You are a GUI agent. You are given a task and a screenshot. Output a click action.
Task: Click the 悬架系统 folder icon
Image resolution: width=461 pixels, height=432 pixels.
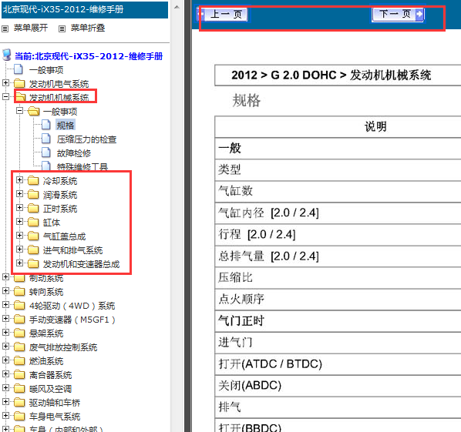click(19, 333)
